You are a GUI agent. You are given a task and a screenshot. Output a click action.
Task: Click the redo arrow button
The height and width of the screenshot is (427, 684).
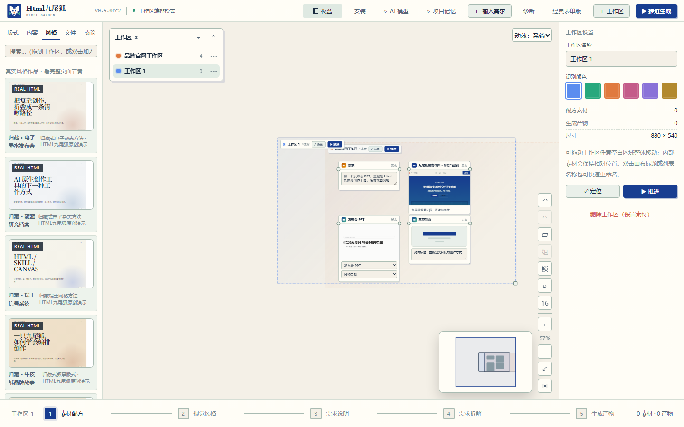pos(545,217)
